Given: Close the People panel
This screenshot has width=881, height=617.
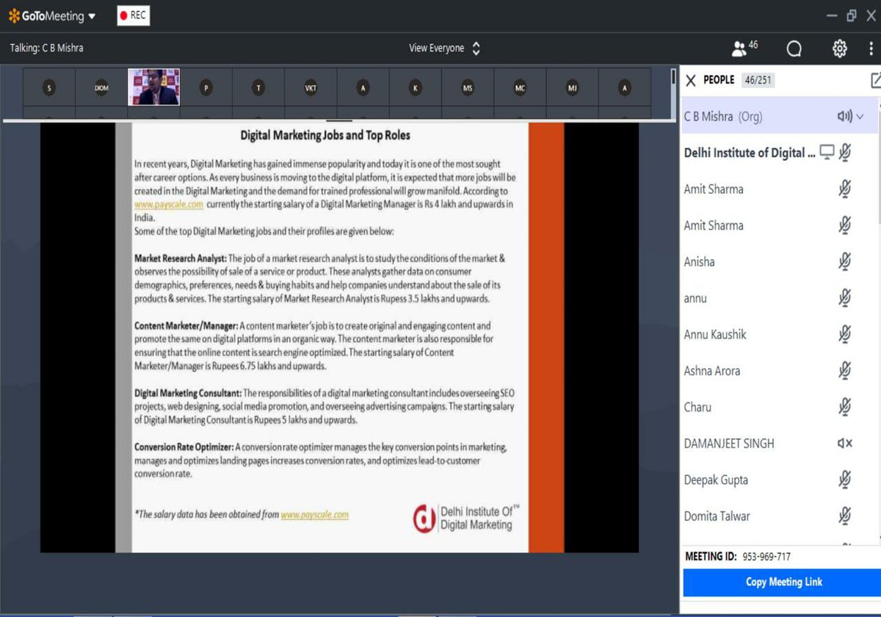Looking at the screenshot, I should tap(690, 80).
